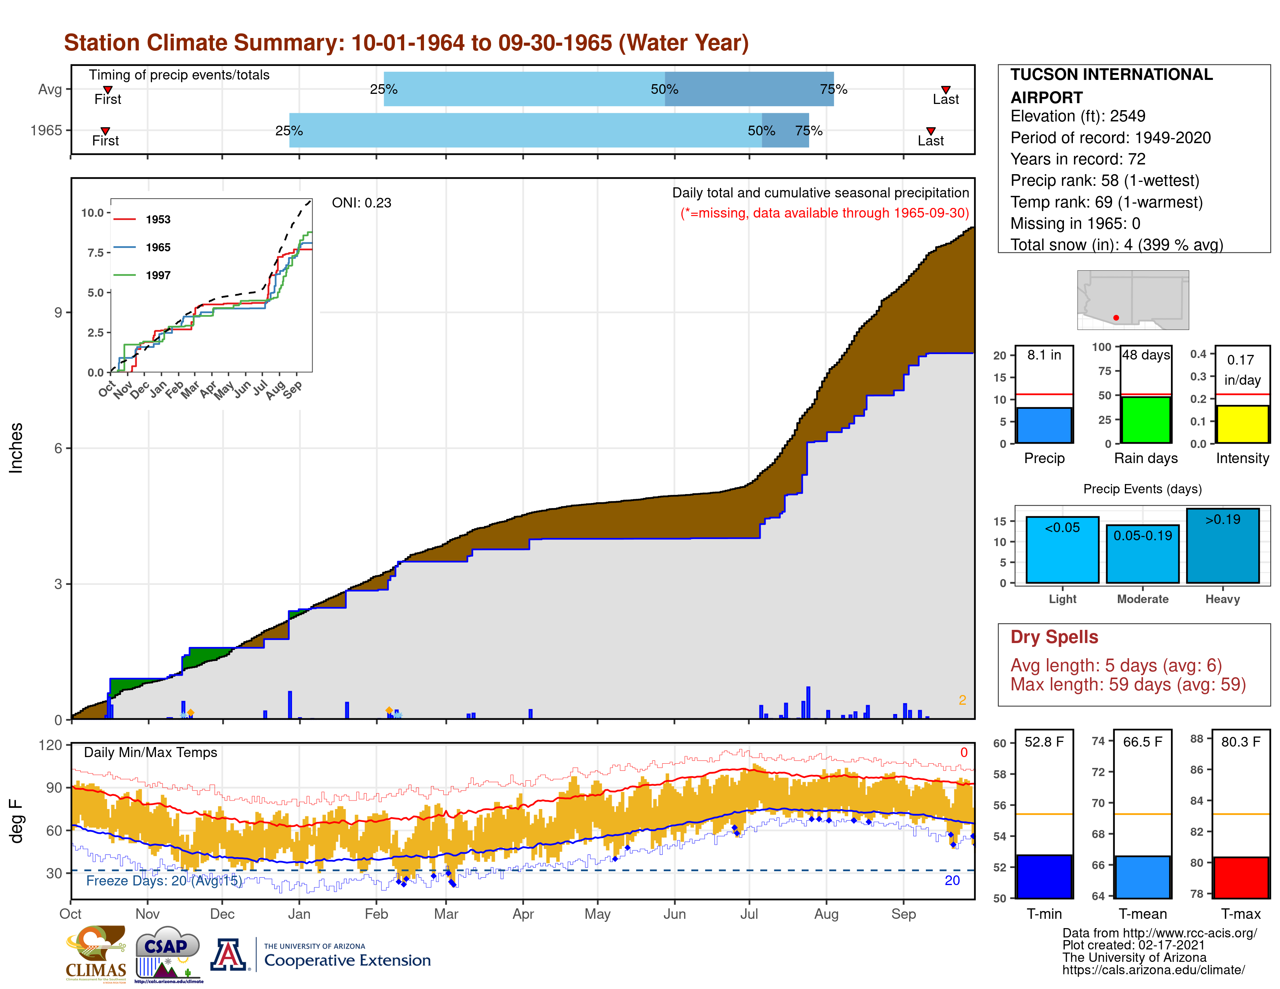
Task: Click the 1965 row 25% label
Action: click(x=289, y=131)
